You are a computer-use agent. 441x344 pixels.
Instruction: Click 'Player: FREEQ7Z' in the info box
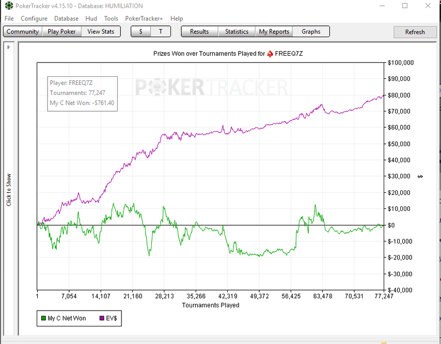click(x=71, y=83)
